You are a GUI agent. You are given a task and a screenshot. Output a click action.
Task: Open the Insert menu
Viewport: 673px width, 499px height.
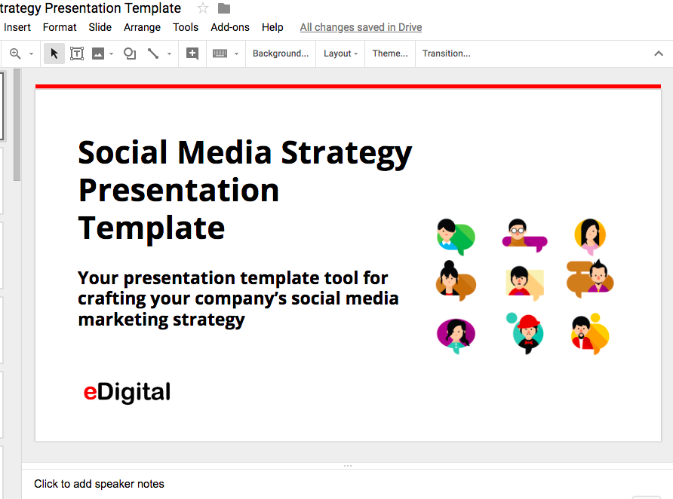coord(17,27)
